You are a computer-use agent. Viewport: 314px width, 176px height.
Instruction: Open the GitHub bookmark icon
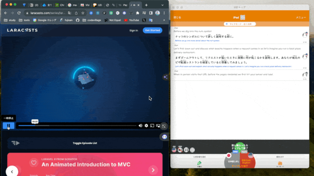click(x=78, y=20)
